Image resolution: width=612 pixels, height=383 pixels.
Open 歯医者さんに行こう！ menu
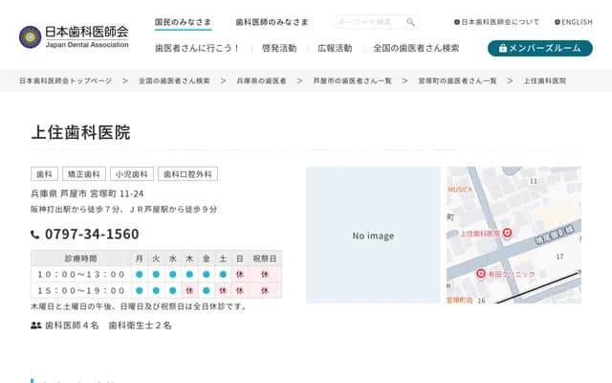pos(198,48)
